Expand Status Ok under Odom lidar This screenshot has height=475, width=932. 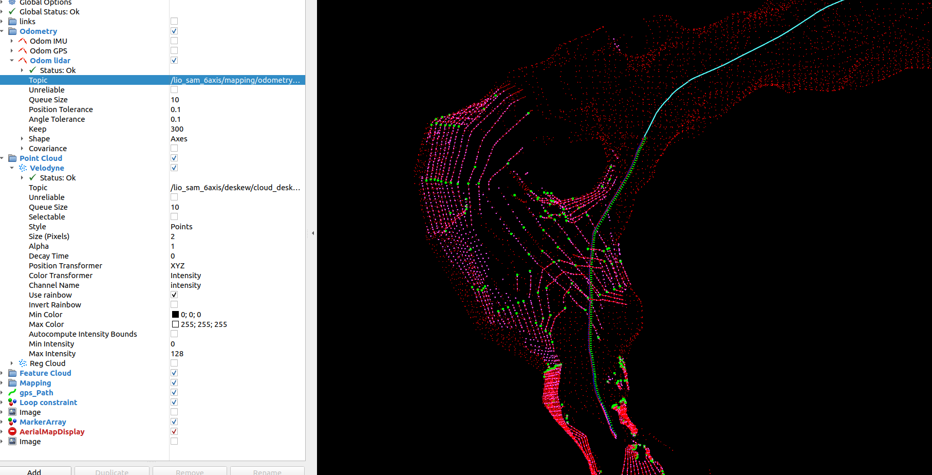click(22, 70)
